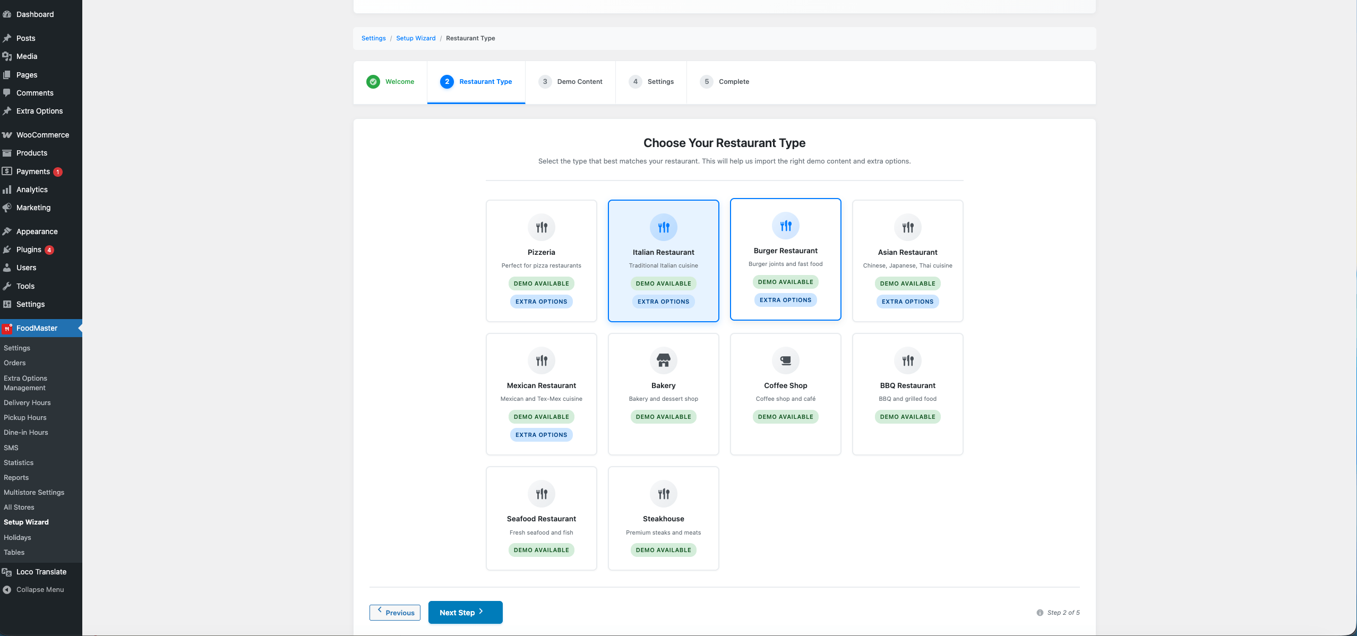Open the Plugins icon in sidebar
The width and height of the screenshot is (1357, 636).
pos(7,249)
